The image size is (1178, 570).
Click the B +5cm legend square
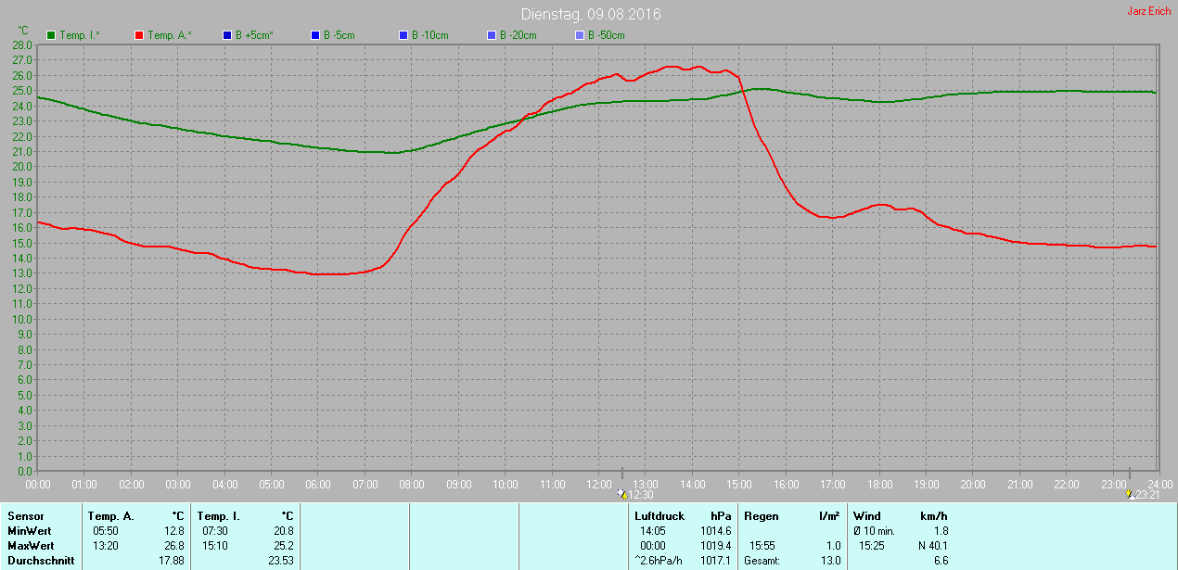point(226,35)
